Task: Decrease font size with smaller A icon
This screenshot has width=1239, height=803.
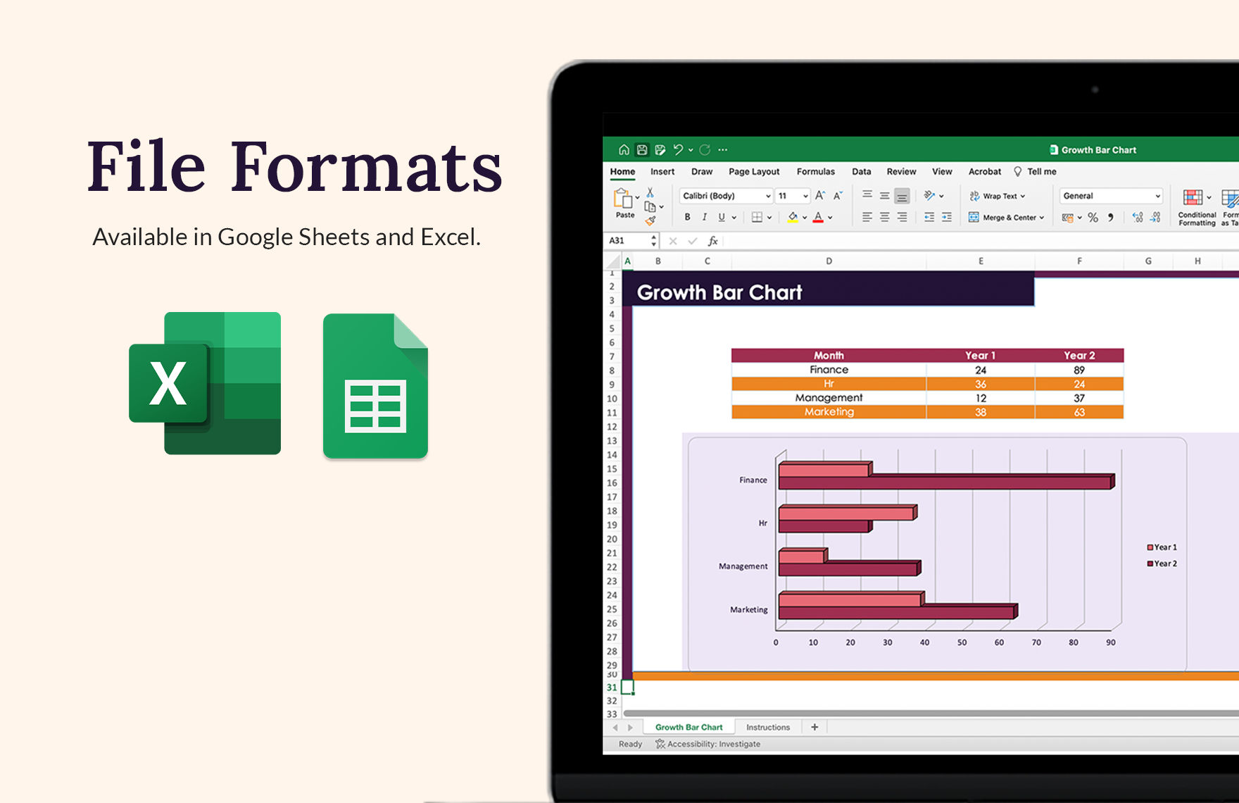Action: click(x=838, y=195)
